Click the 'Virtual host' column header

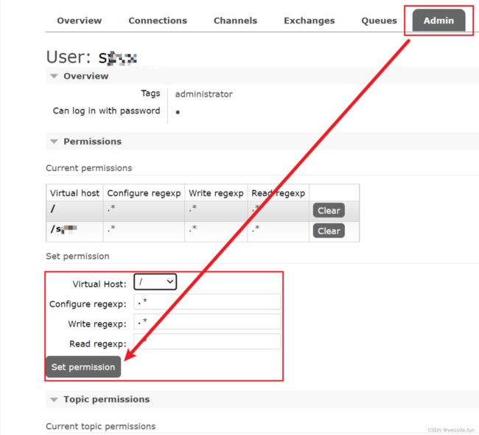pos(74,193)
